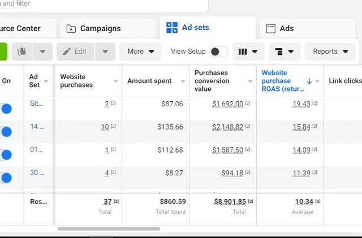This screenshot has width=362, height=238.
Task: Switch to the Campaigns tab
Action: click(x=100, y=28)
